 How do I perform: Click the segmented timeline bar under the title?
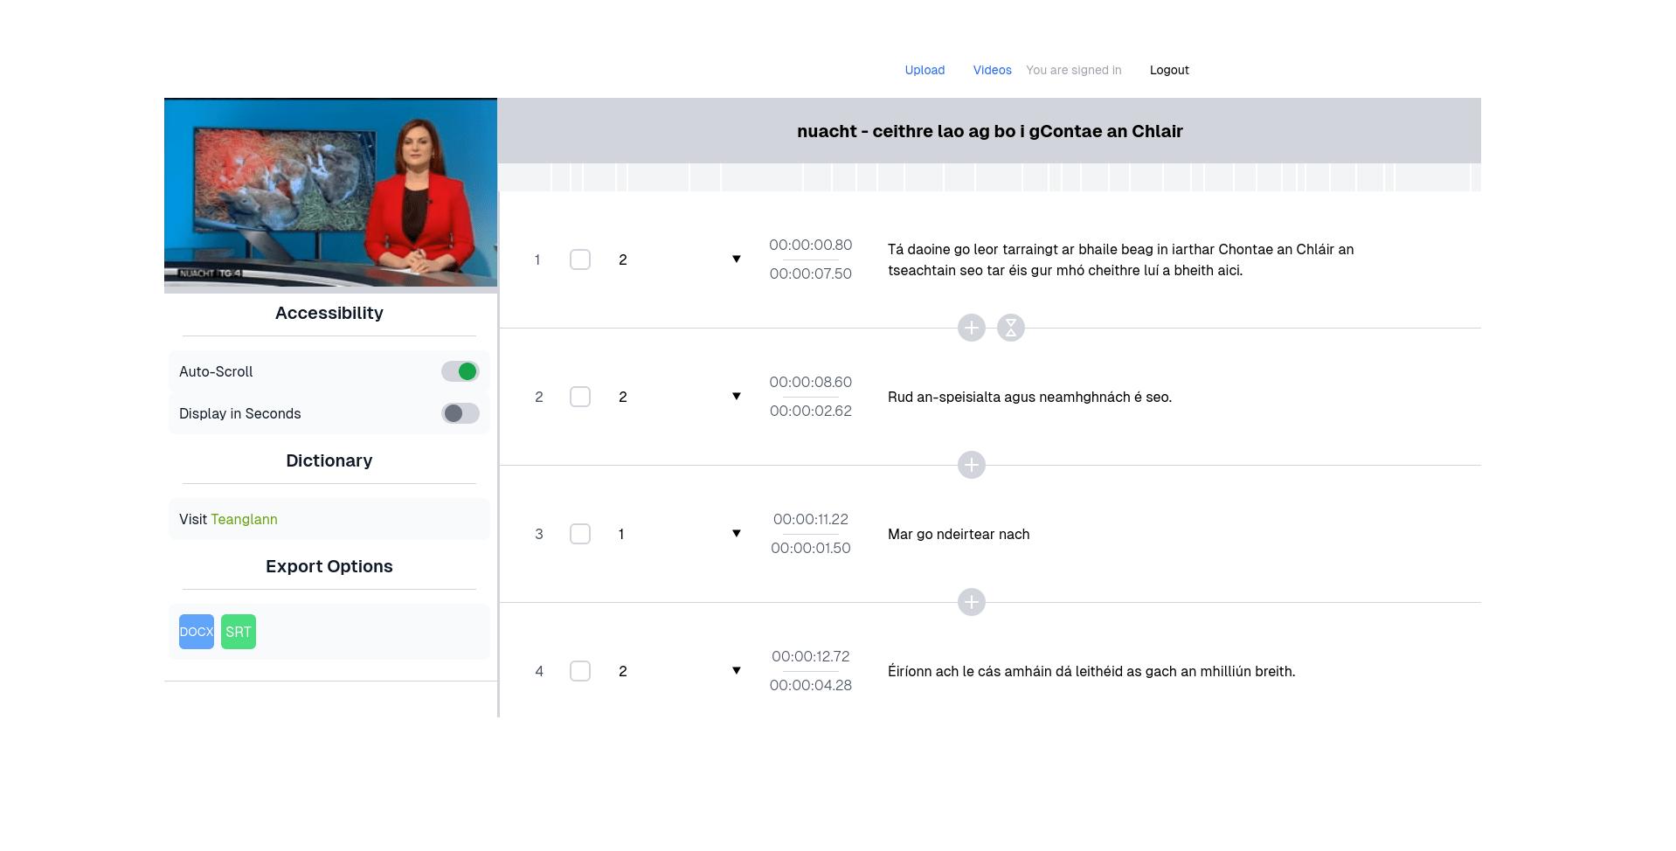(988, 177)
